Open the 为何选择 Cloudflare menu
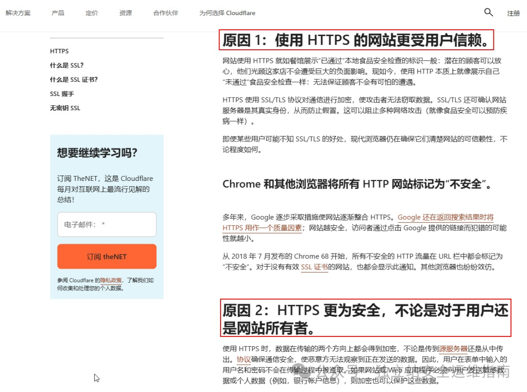Image resolution: width=527 pixels, height=392 pixels. 227,13
